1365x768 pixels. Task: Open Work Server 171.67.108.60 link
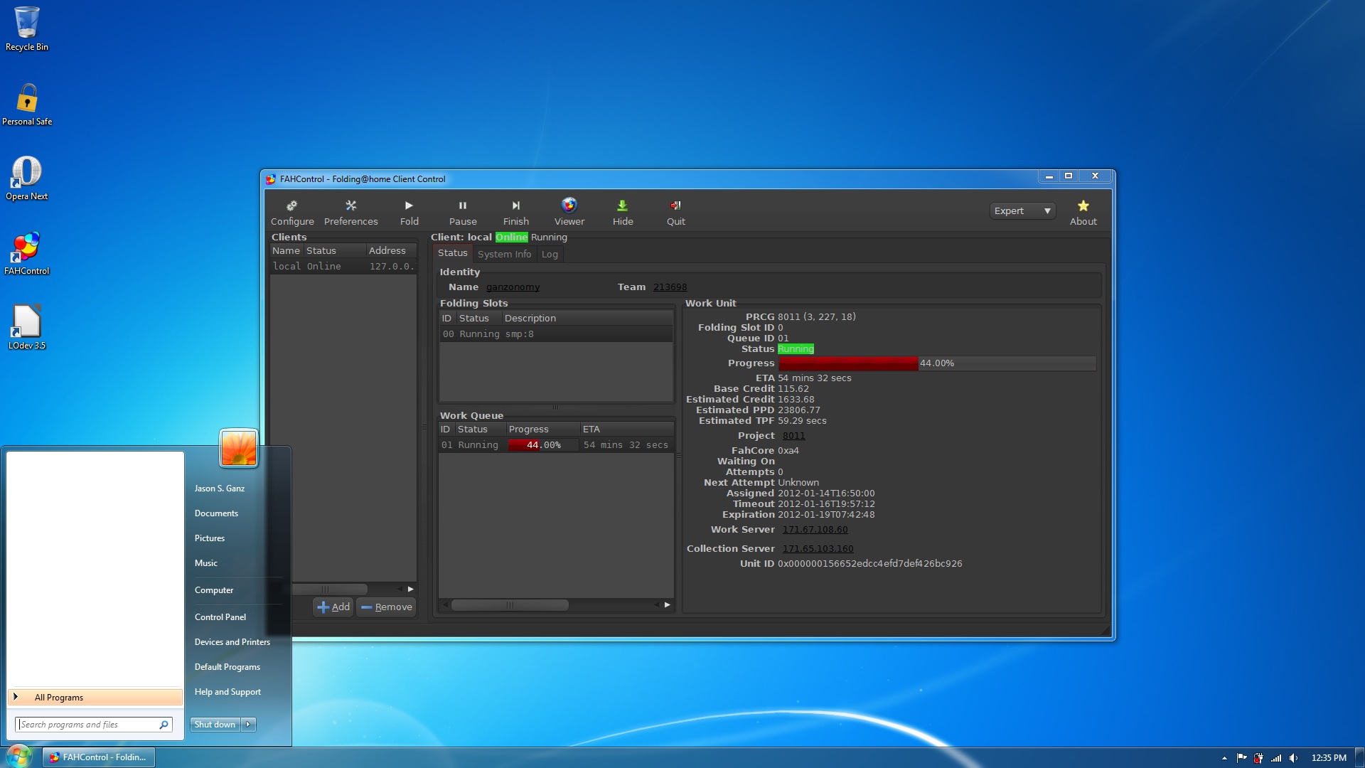coord(815,530)
